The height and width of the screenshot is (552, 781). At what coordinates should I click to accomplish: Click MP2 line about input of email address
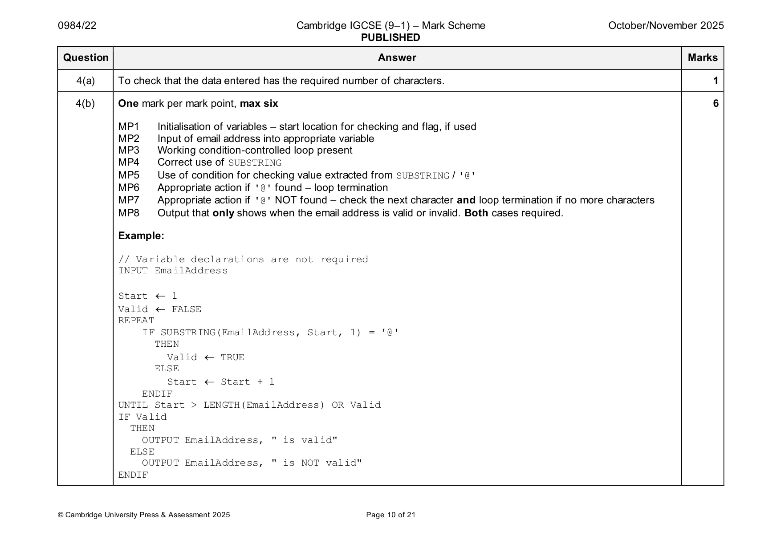[x=246, y=138]
